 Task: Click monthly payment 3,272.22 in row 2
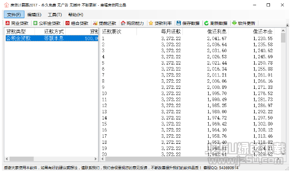[x=171, y=44]
